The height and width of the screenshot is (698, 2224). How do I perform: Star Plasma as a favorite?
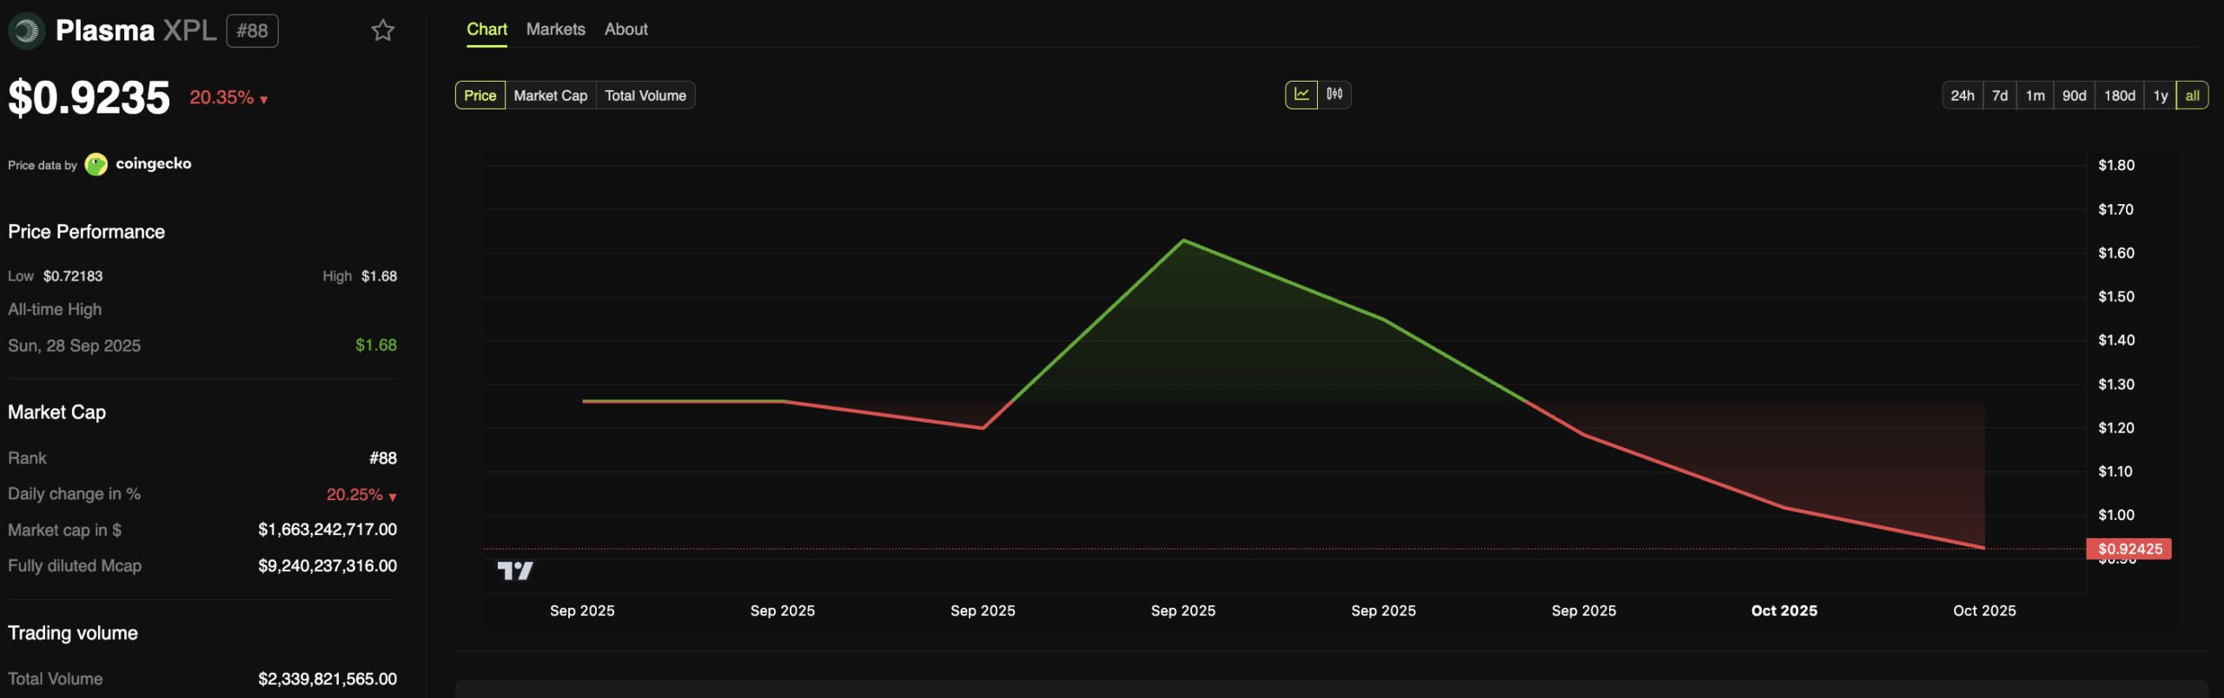point(382,31)
